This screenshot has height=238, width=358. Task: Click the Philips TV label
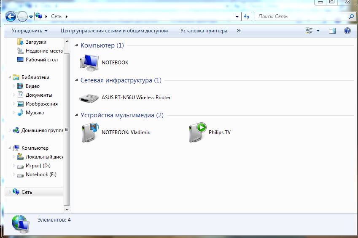(x=219, y=132)
